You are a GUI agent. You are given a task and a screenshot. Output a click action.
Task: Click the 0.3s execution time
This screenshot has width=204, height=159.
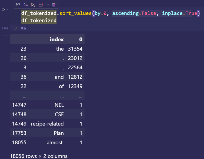coord(24,28)
